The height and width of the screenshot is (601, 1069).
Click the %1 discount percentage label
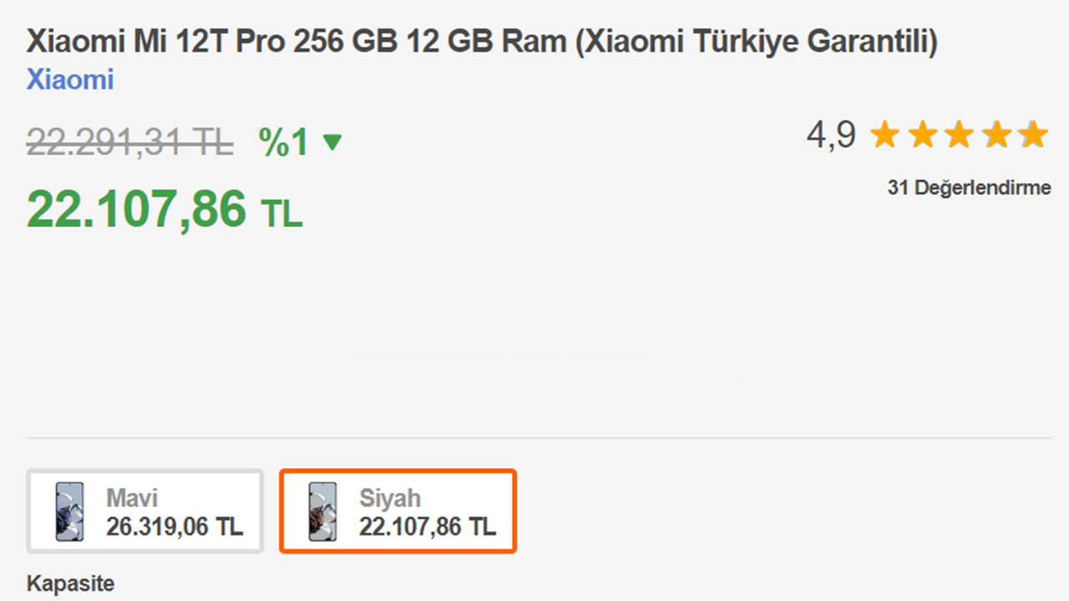click(284, 143)
